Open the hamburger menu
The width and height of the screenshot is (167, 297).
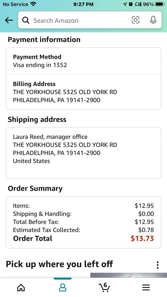(x=146, y=288)
